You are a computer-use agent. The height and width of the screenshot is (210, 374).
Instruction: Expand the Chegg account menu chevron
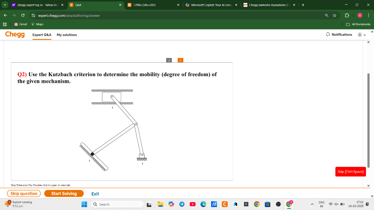tap(365, 35)
